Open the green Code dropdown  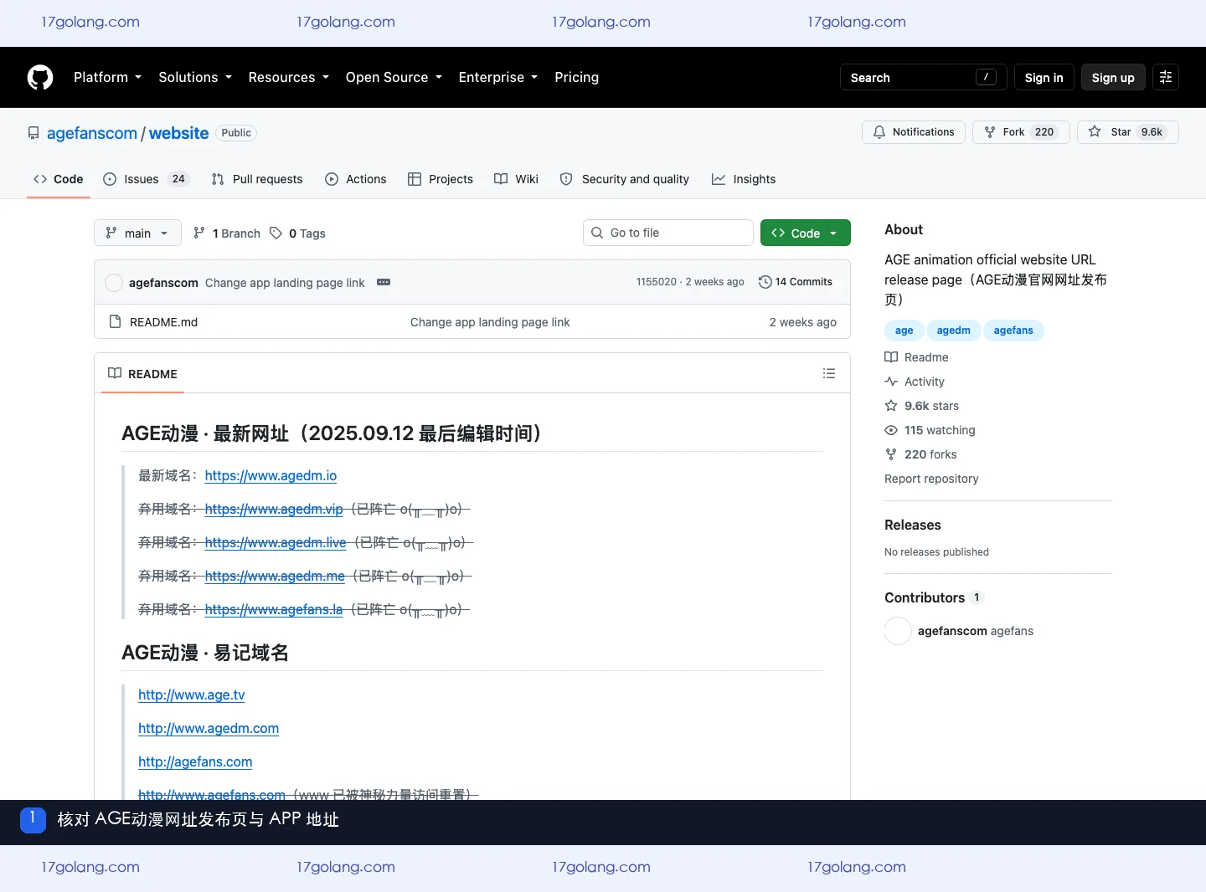(806, 233)
